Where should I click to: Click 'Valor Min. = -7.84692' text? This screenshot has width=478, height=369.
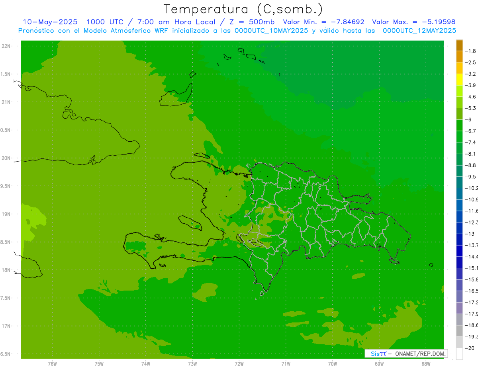point(323,22)
